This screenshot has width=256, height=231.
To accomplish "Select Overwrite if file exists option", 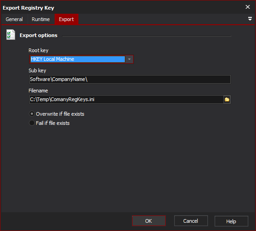I will tap(56, 114).
